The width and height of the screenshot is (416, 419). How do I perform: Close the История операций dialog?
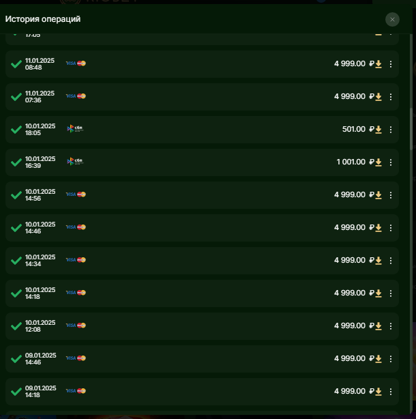[392, 20]
